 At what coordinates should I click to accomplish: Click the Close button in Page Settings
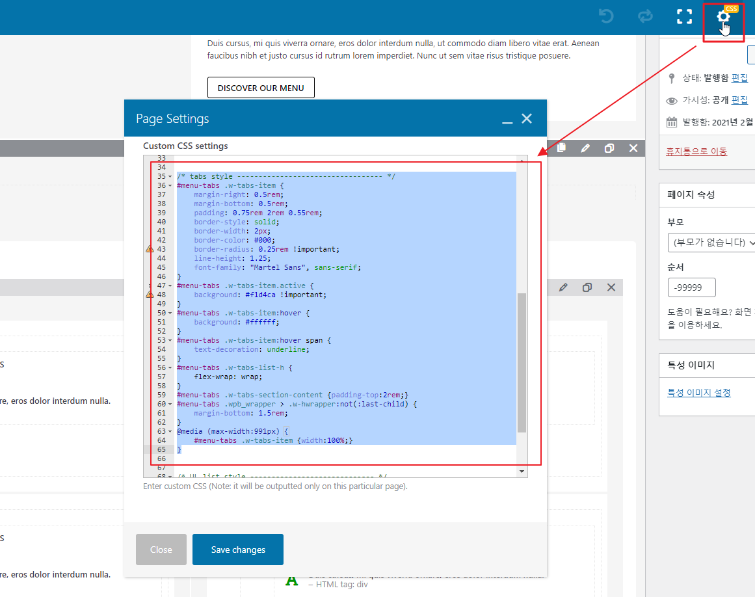point(161,550)
